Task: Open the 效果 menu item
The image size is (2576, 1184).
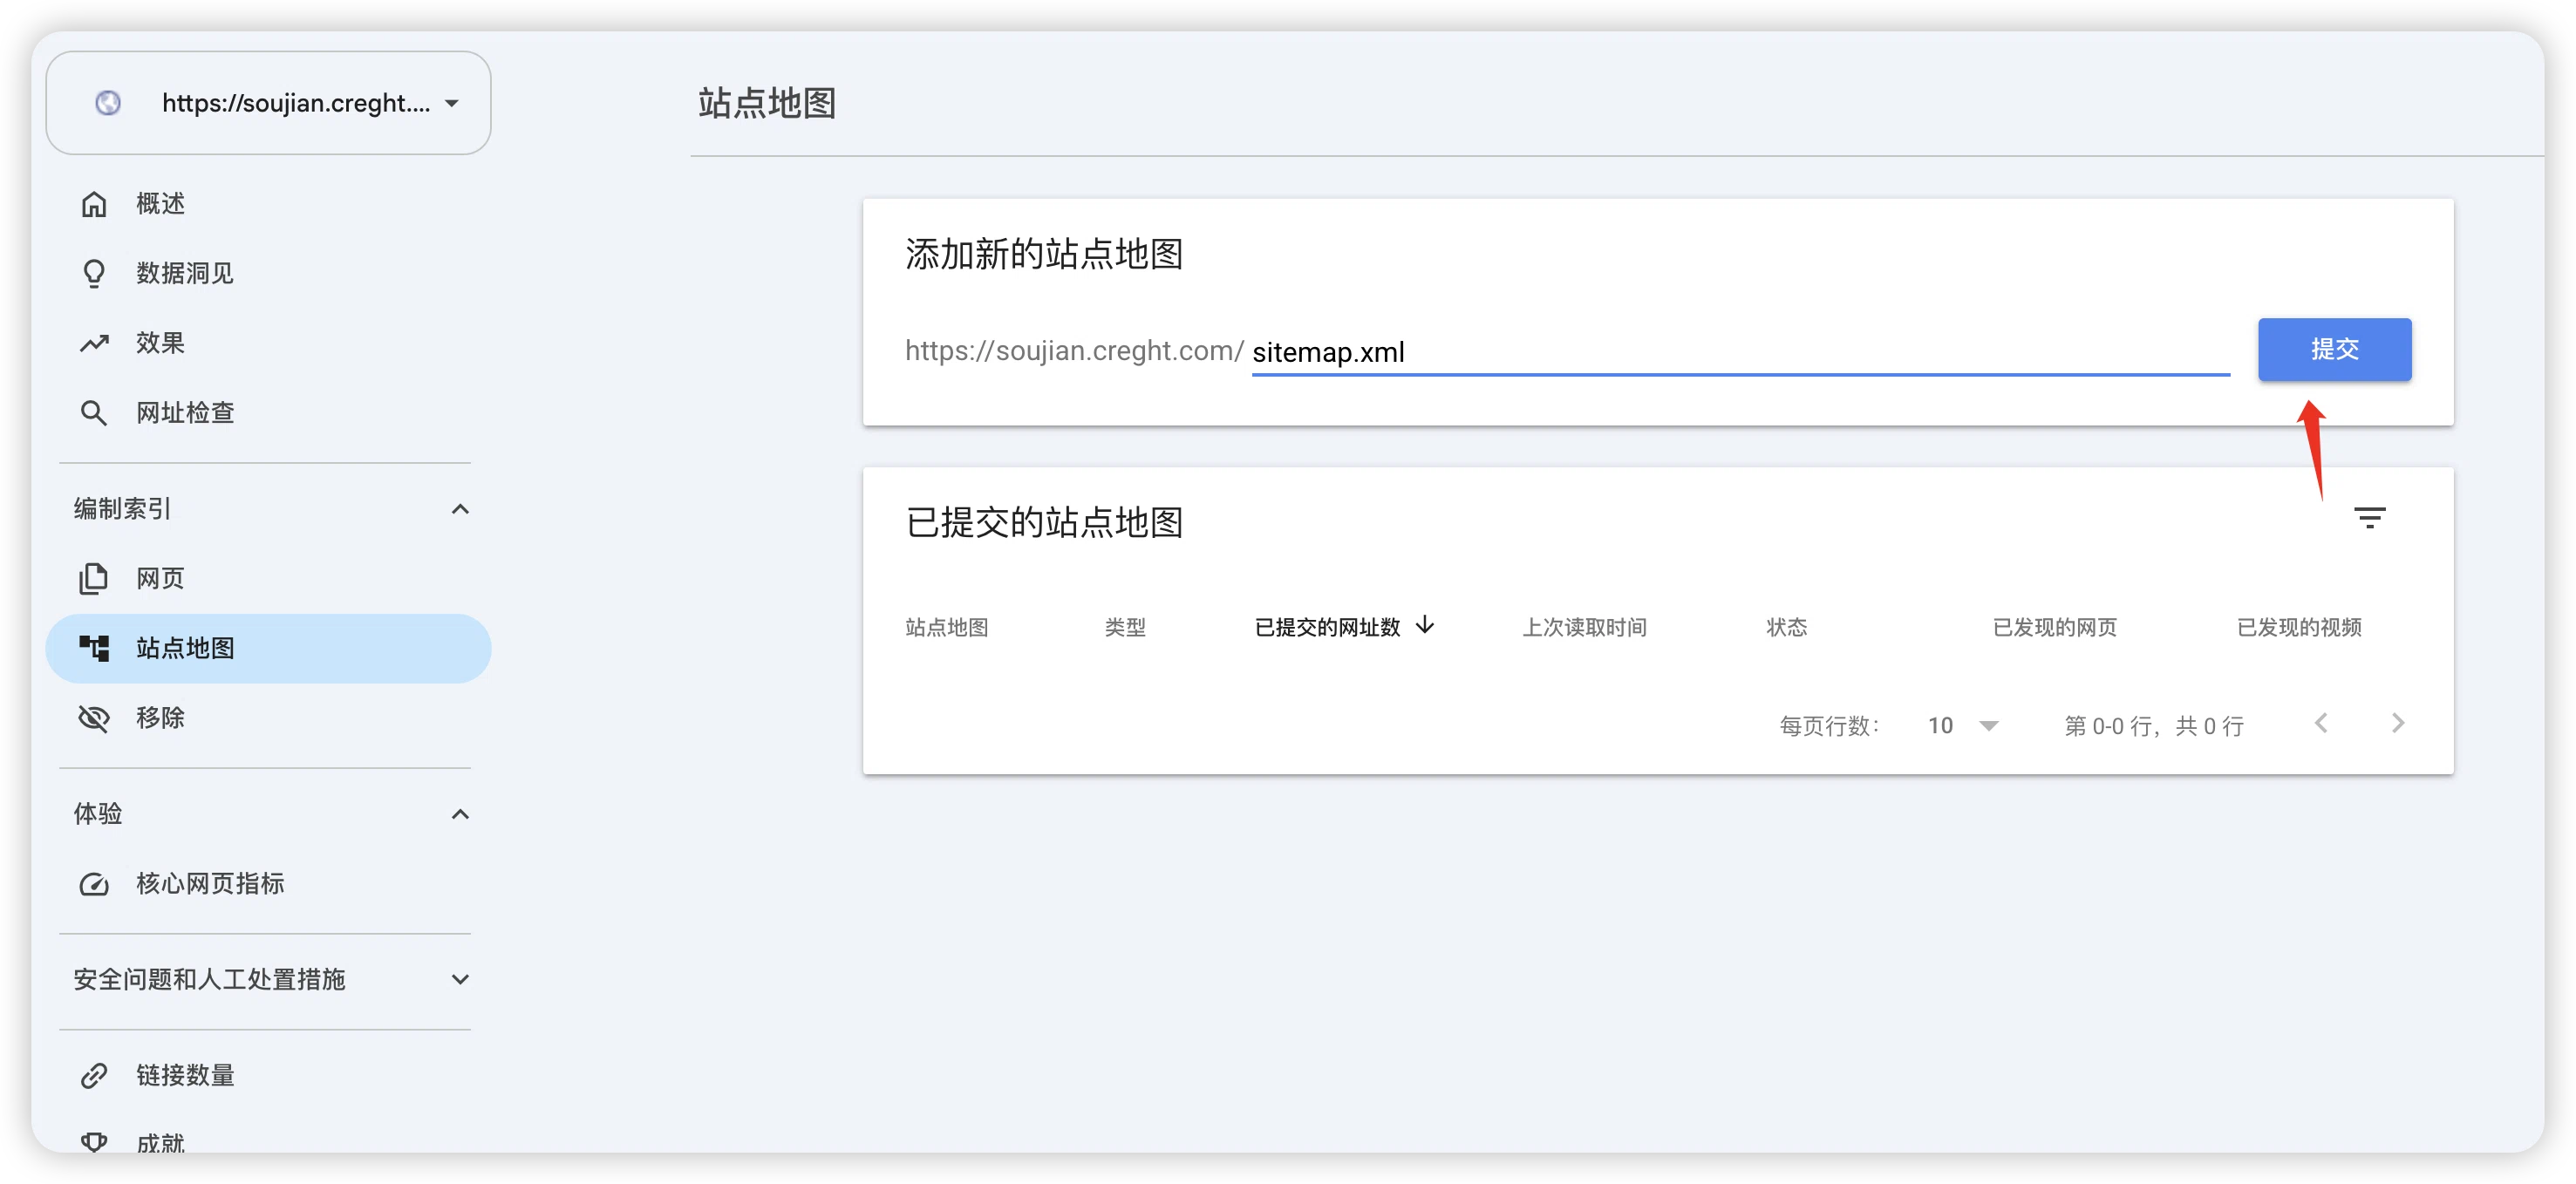Action: tap(268, 343)
